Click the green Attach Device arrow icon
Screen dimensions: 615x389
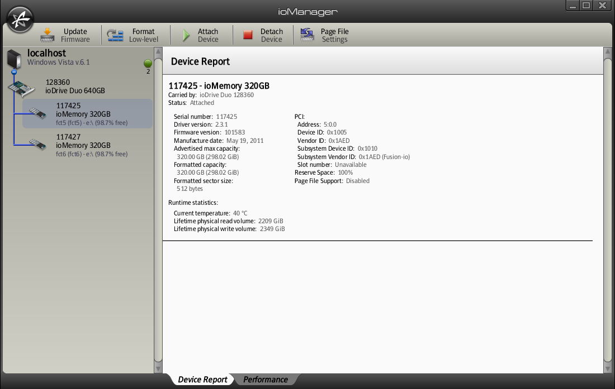tap(186, 36)
